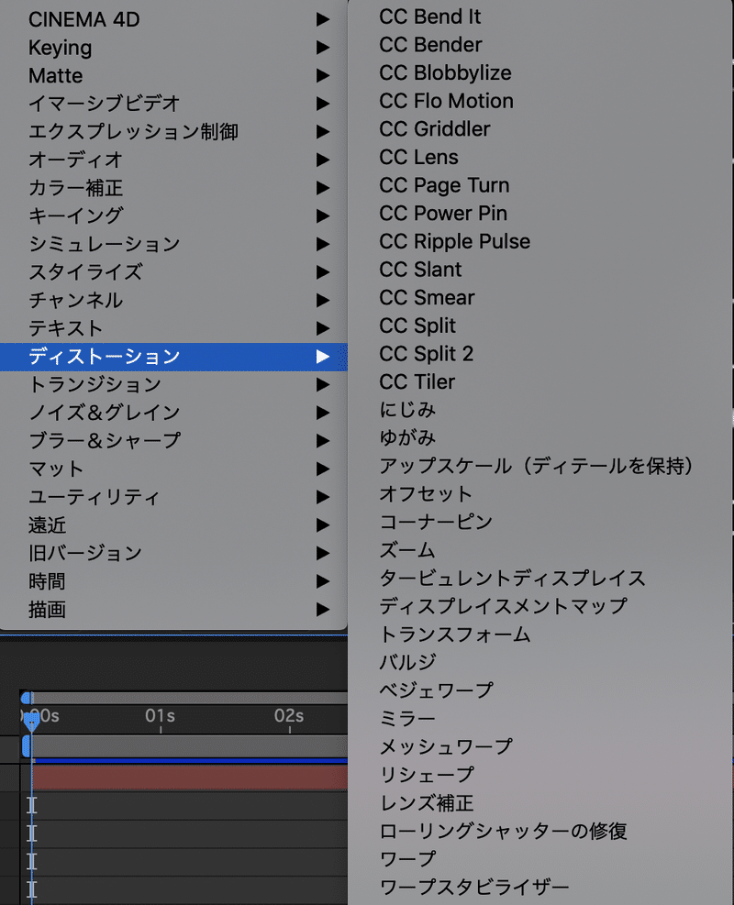Screen dimensions: 734x905
Task: Select ディスプレイスメントマップ effect
Action: (x=540, y=607)
